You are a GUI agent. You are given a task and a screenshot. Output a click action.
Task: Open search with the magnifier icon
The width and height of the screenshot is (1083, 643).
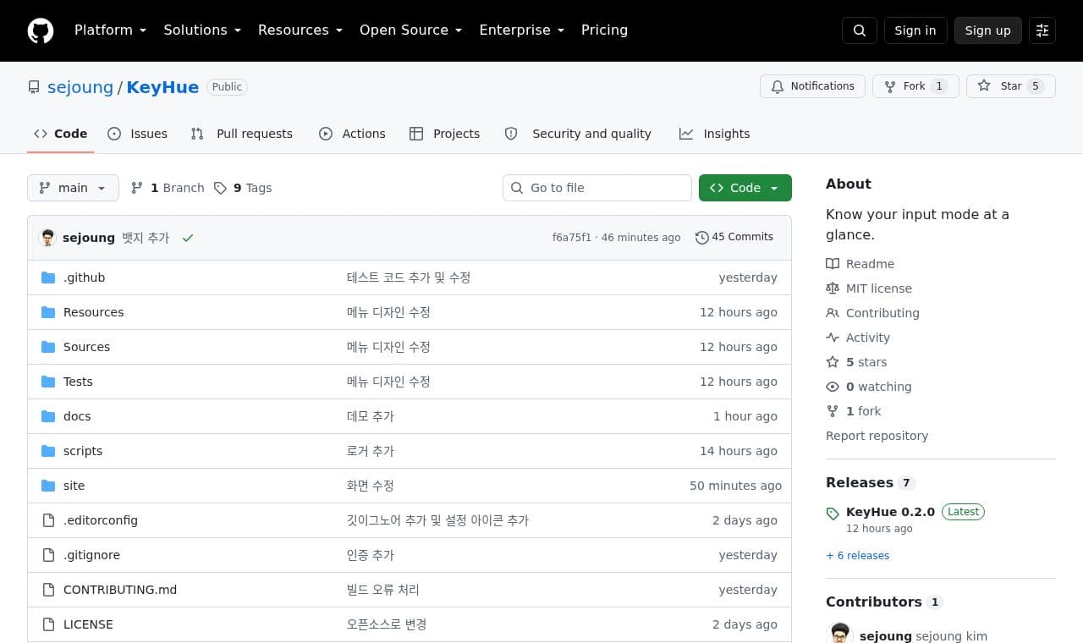click(860, 30)
